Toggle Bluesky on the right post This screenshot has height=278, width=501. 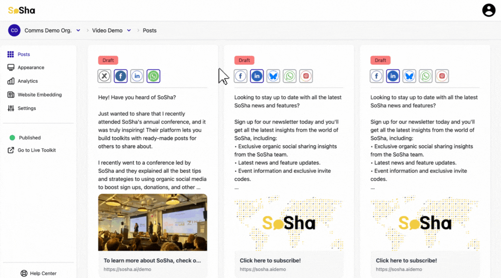[x=409, y=76]
